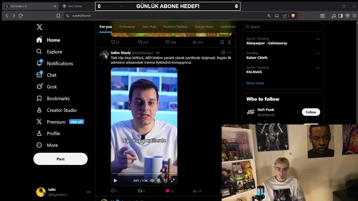The width and height of the screenshot is (358, 201).
Task: Open browser hamburger menu
Action: (x=354, y=16)
